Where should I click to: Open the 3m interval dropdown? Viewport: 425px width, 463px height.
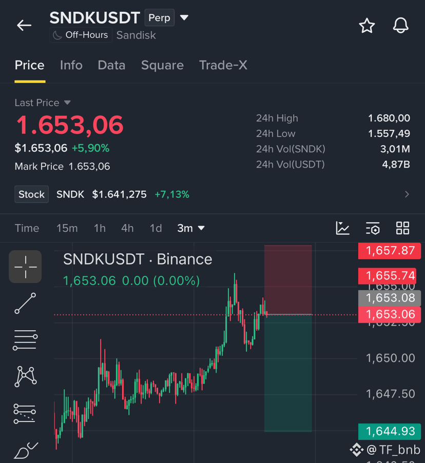coord(190,228)
